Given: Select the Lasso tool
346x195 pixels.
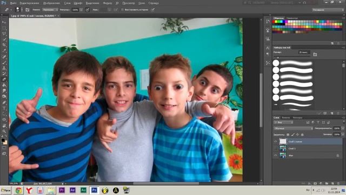Looking at the screenshot, I should pos(4,34).
